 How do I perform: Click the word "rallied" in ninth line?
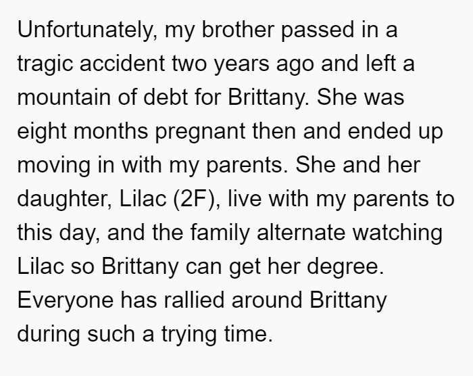194,300
